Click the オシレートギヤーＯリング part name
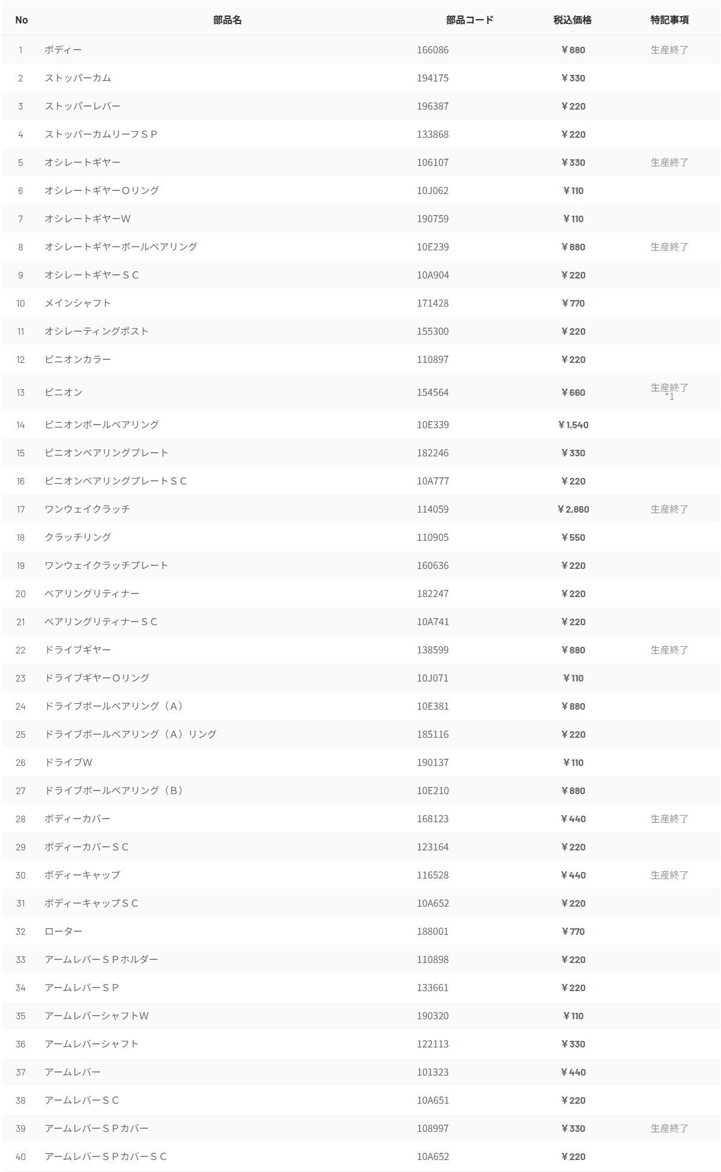This screenshot has height=1172, width=721. click(101, 190)
